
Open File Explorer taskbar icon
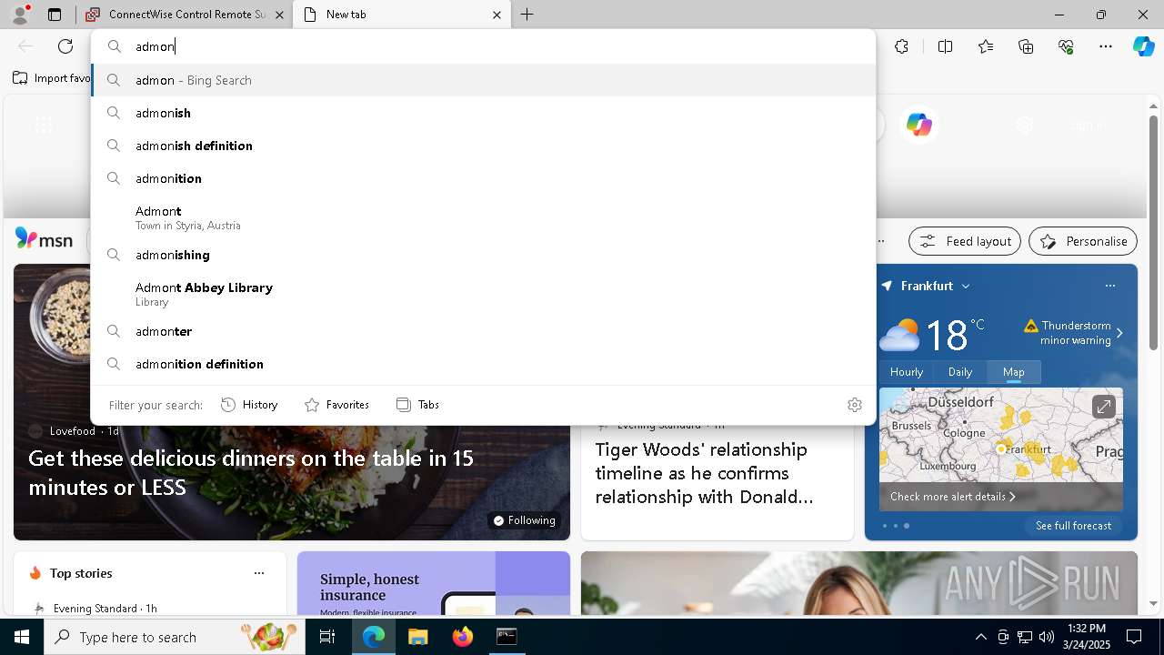417,637
